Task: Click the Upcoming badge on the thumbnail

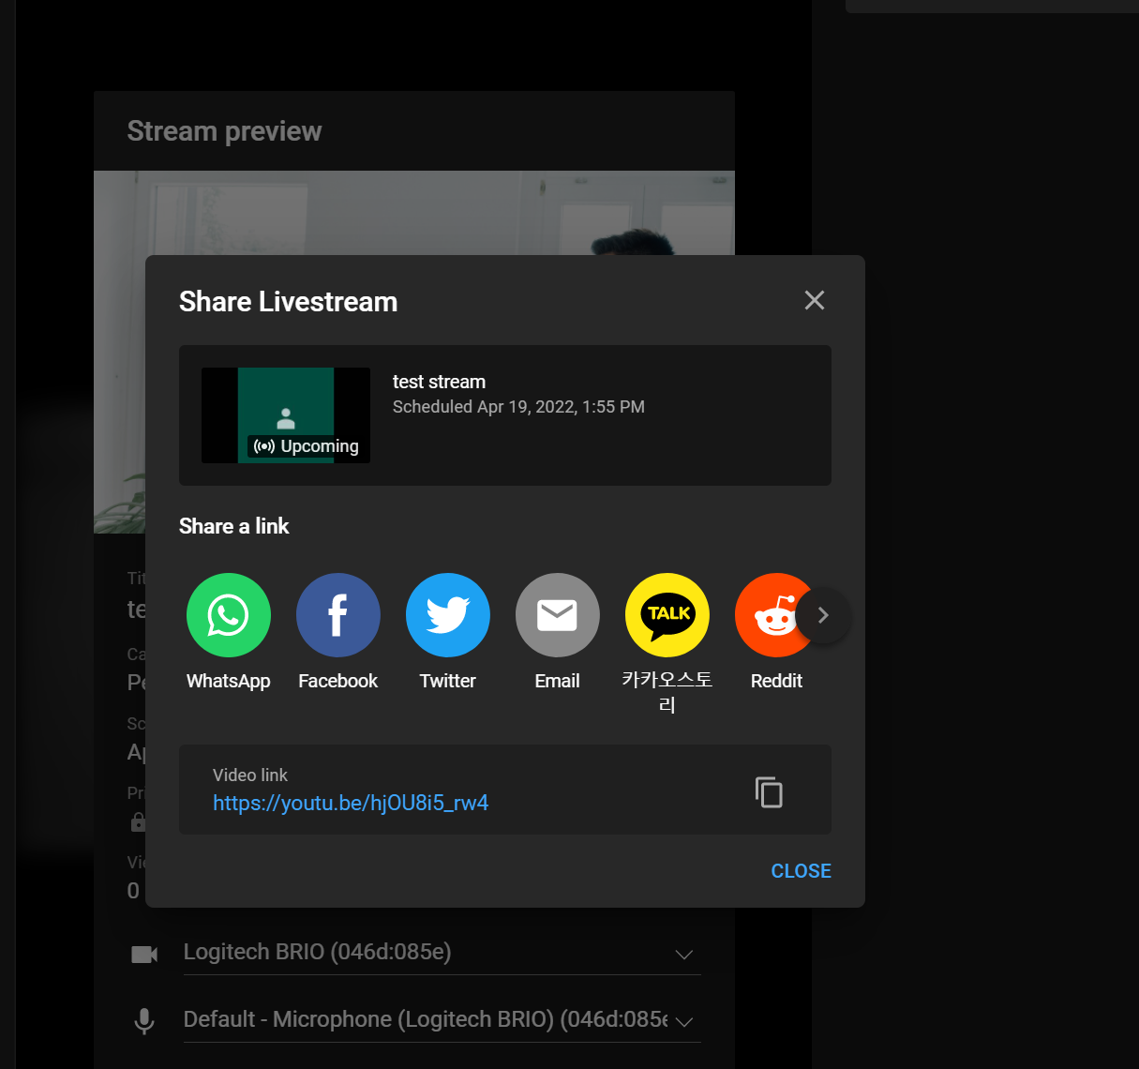Action: point(306,445)
